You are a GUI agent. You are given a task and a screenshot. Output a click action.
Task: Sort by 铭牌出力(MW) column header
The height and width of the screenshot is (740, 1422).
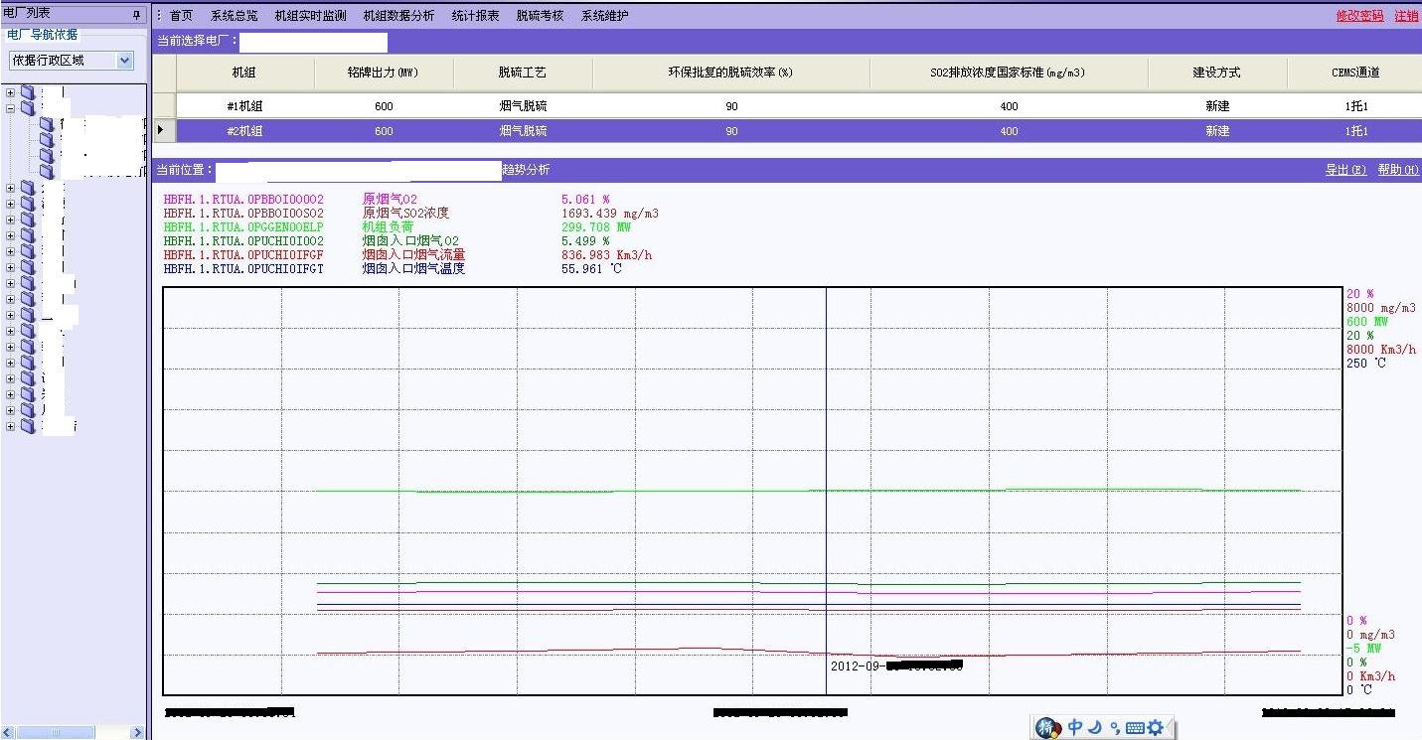pos(384,73)
